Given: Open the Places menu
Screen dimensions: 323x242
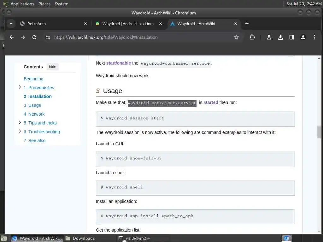Looking at the screenshot, I should (x=44, y=4).
